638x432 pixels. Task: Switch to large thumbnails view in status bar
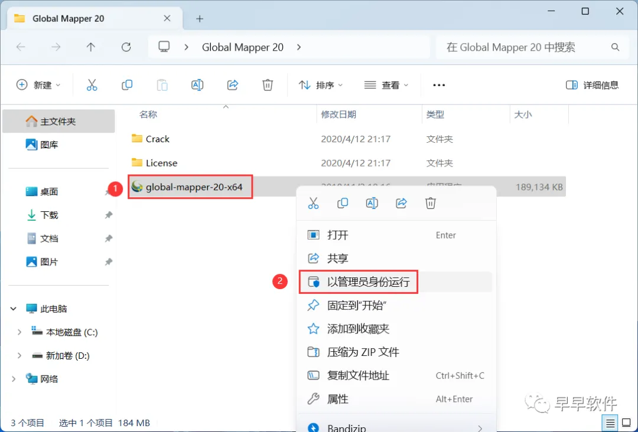click(627, 424)
